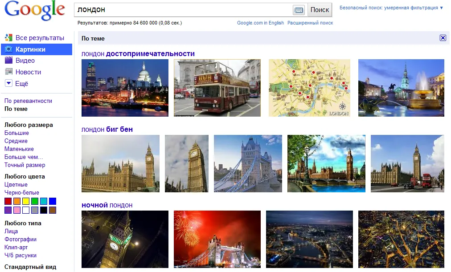Image resolution: width=451 pixels, height=272 pixels.
Task: Open Расширенный поиск link
Action: click(x=310, y=23)
